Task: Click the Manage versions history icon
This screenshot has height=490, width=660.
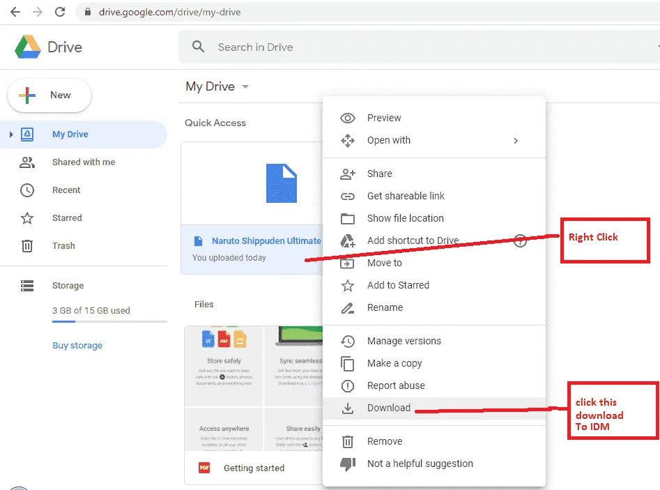Action: coord(348,341)
